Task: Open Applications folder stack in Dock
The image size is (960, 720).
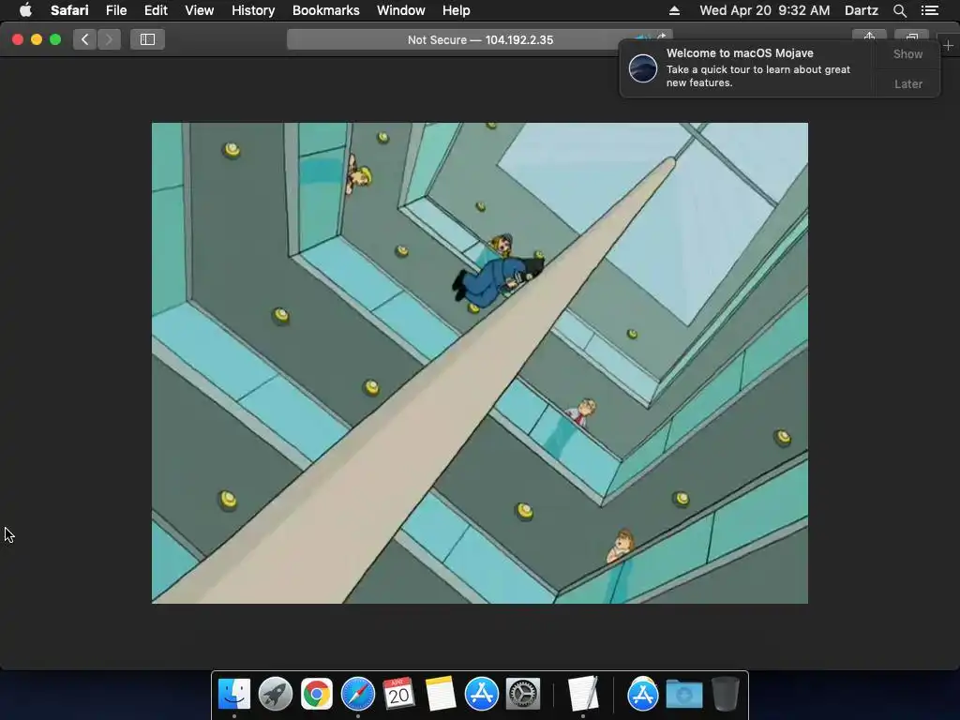Action: click(643, 694)
